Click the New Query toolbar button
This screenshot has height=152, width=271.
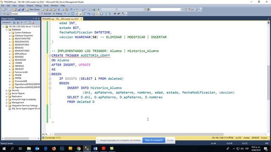point(33,9)
